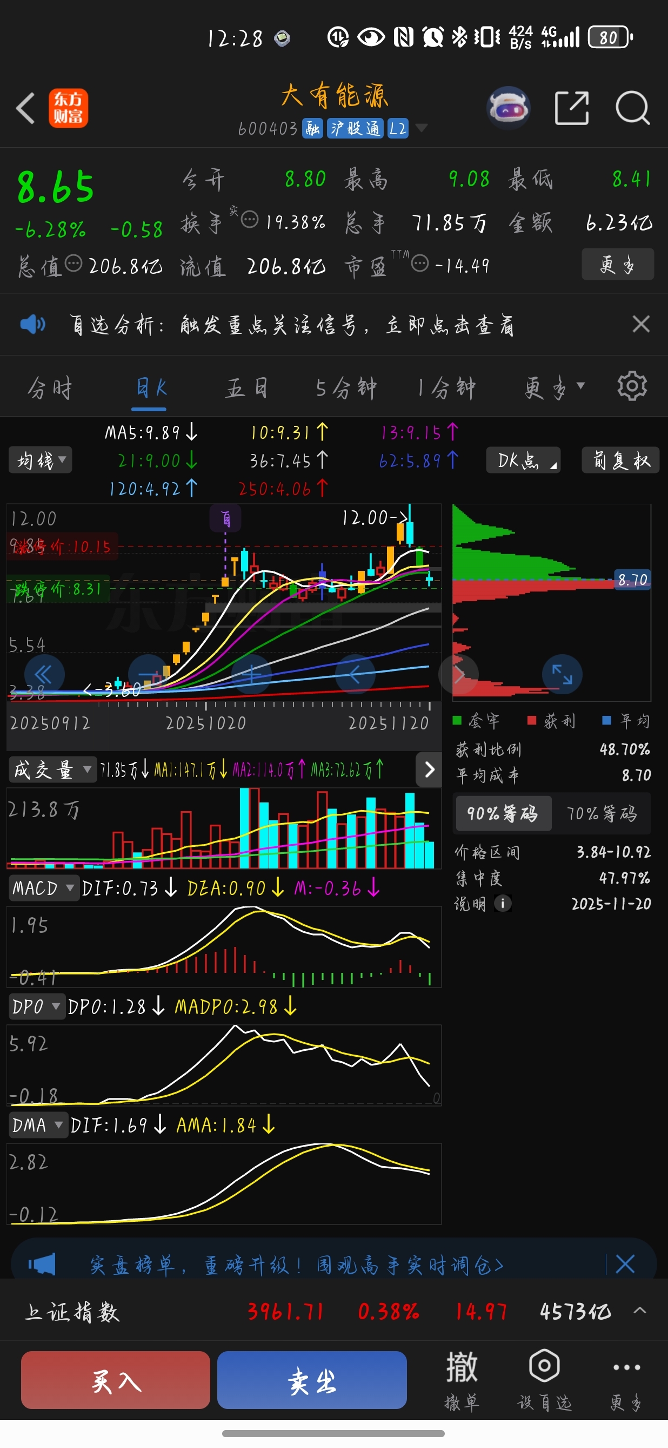
Task: Zoom out chart with minus button
Action: click(148, 675)
